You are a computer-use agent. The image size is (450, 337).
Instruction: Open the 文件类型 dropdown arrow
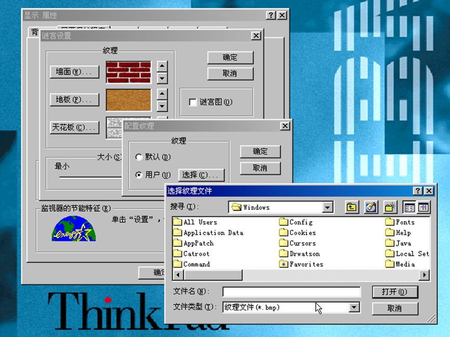354,307
